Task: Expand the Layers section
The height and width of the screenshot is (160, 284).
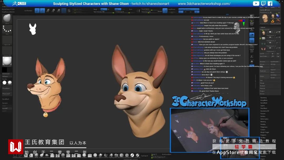Action: pyautogui.click(x=263, y=106)
